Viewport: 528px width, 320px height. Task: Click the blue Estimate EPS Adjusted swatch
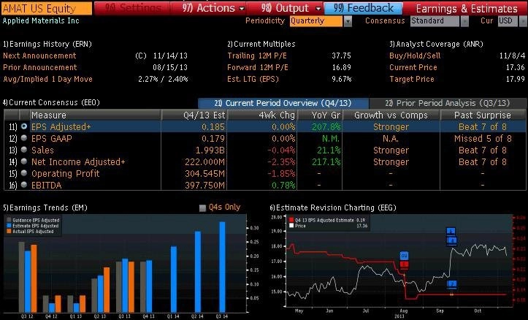(x=9, y=226)
